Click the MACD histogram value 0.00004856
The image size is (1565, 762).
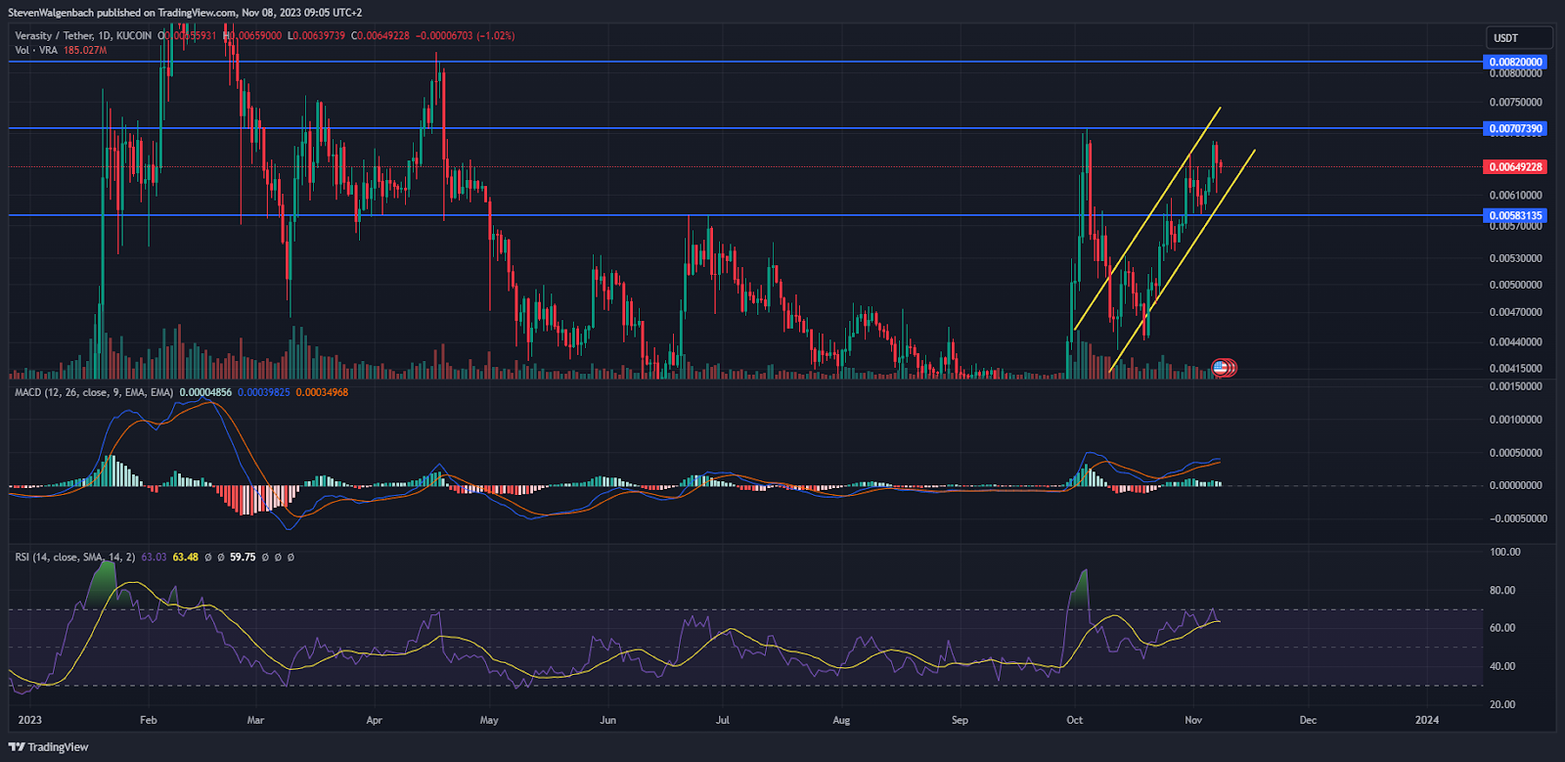click(x=205, y=392)
